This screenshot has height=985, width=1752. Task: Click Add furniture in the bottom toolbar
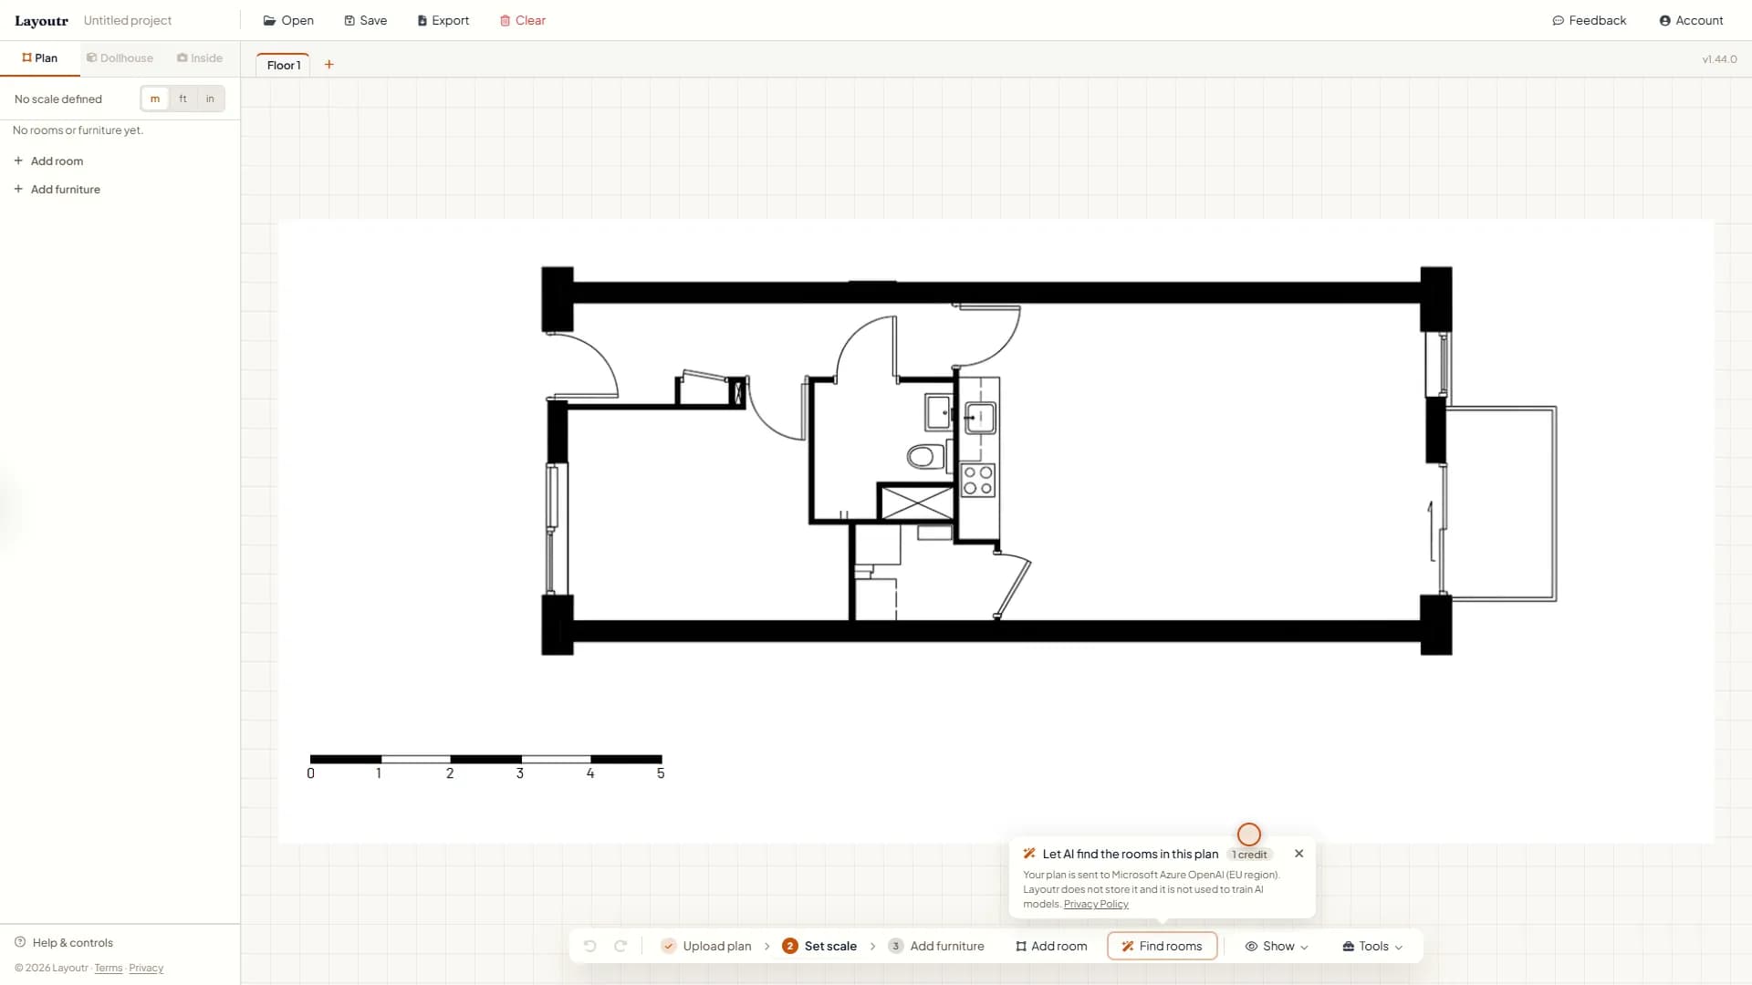tap(947, 946)
